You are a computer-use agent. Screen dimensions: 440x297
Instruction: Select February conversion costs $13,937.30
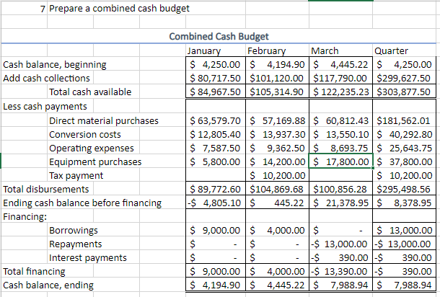[277, 135]
